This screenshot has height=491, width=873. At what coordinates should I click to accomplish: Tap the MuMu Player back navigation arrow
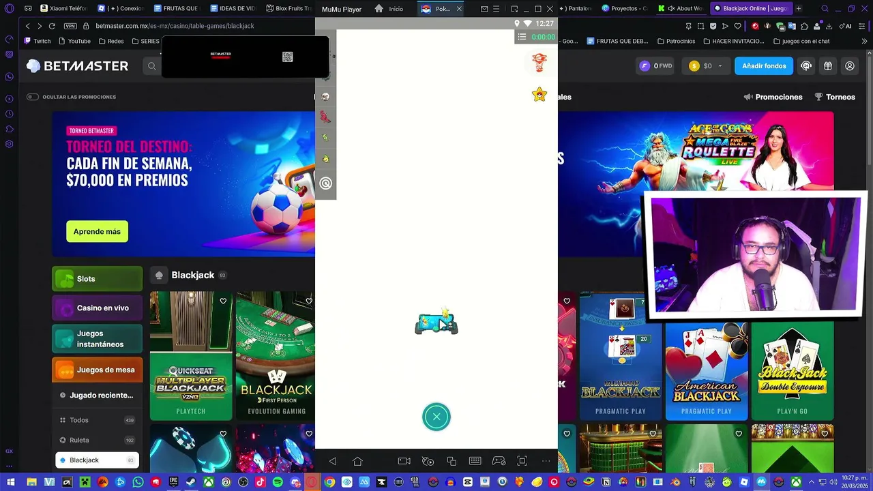[333, 462]
